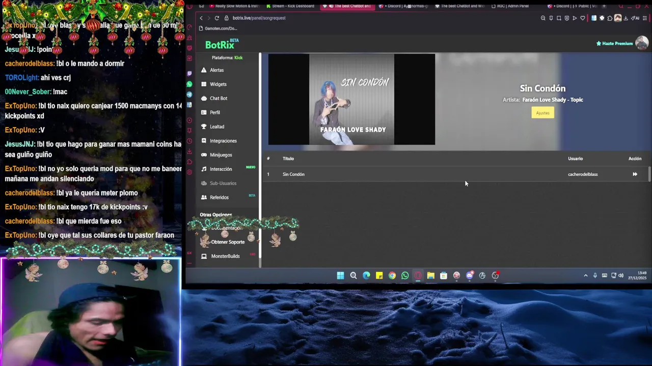Open the settings gear in the Opera sidebar
The width and height of the screenshot is (652, 366).
[189, 172]
